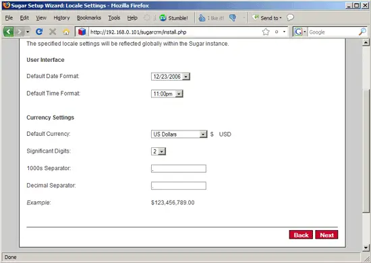Image resolution: width=371 pixels, height=263 pixels.
Task: Click the thumbs-down icon
Action: (233, 17)
